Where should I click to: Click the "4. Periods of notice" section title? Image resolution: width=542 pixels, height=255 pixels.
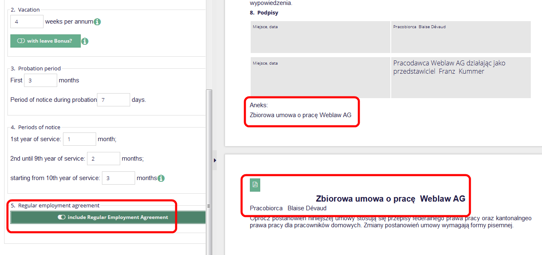[36, 127]
